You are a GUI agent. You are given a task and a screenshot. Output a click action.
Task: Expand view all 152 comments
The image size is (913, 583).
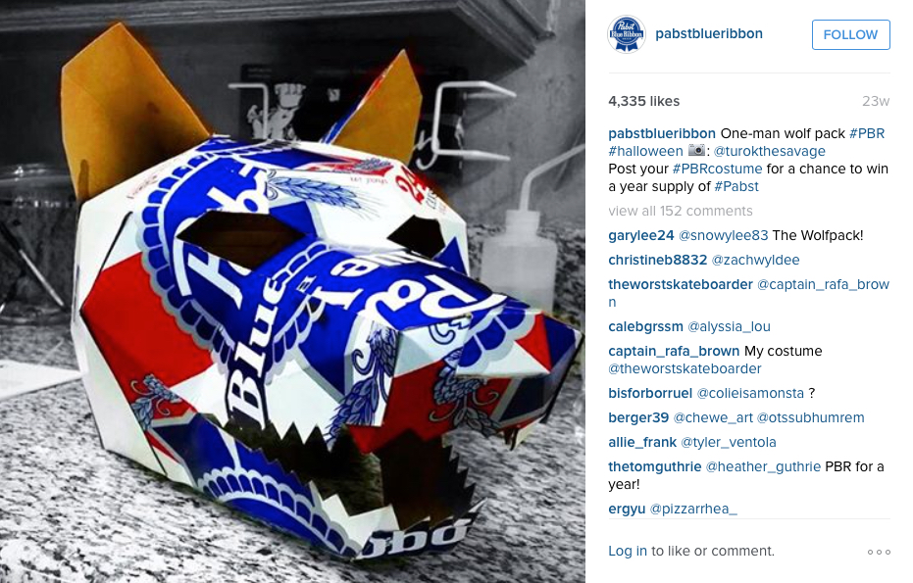tap(681, 211)
